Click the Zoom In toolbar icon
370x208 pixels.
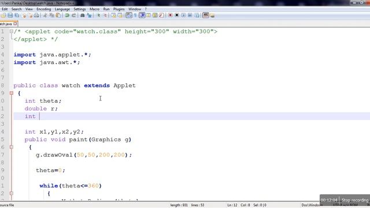click(99, 16)
